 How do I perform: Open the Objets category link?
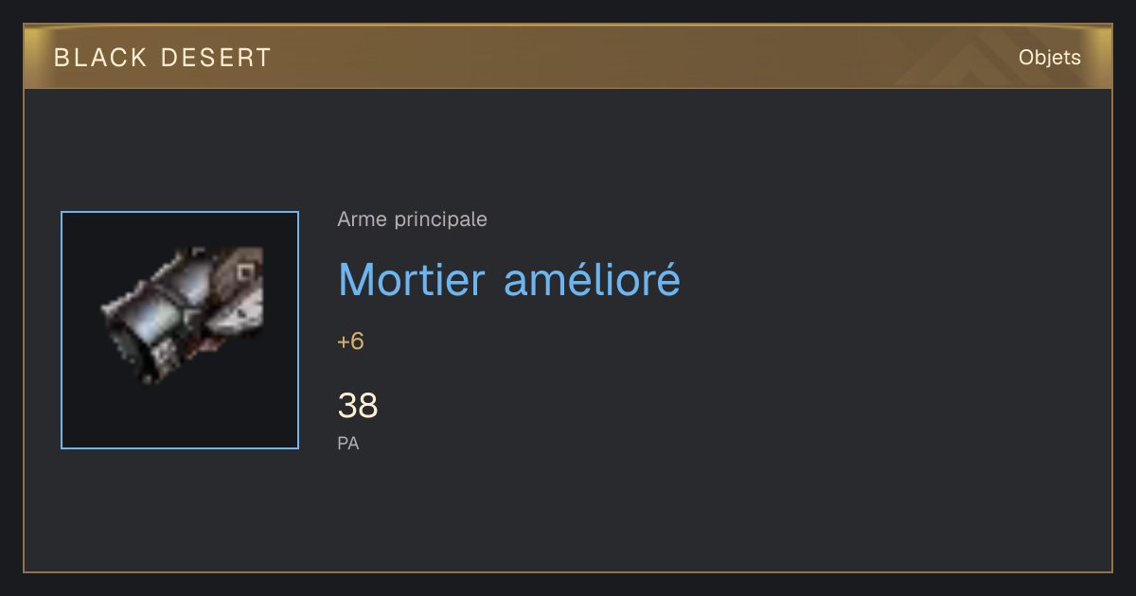pos(1050,58)
